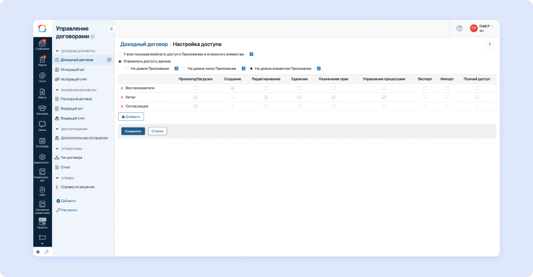Toggle Редактирование checkbox for Автор
Image resolution: width=533 pixels, height=277 pixels.
click(266, 97)
